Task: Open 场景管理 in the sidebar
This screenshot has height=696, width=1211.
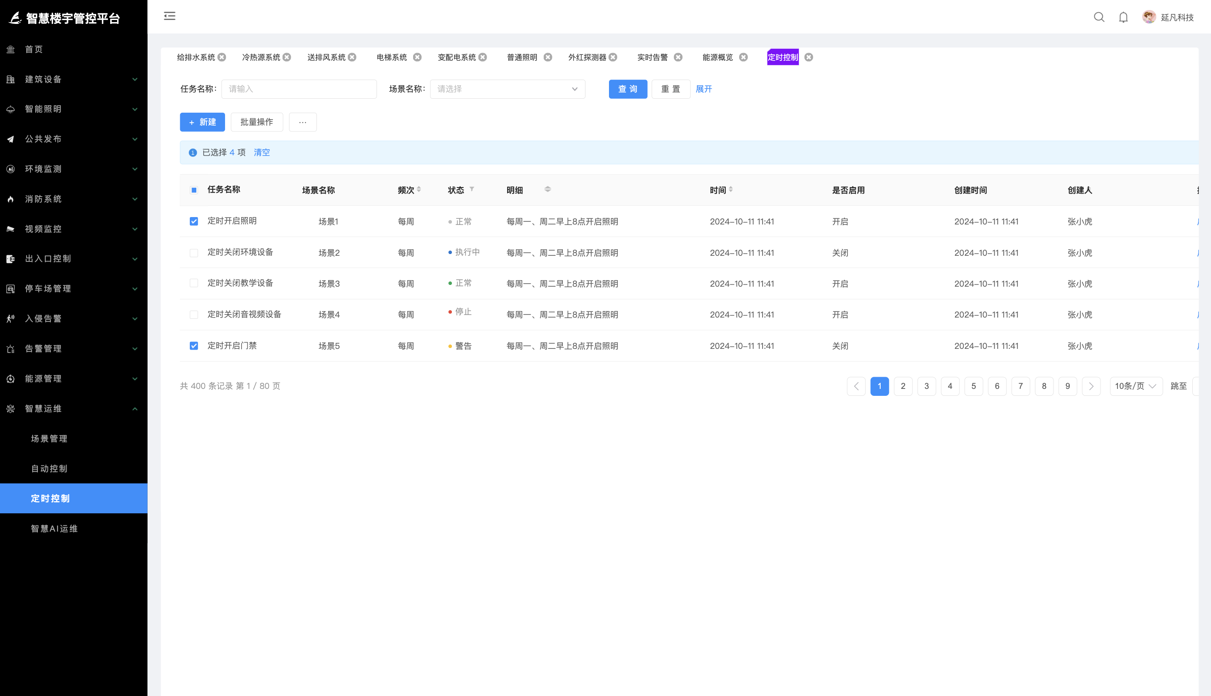Action: (49, 438)
